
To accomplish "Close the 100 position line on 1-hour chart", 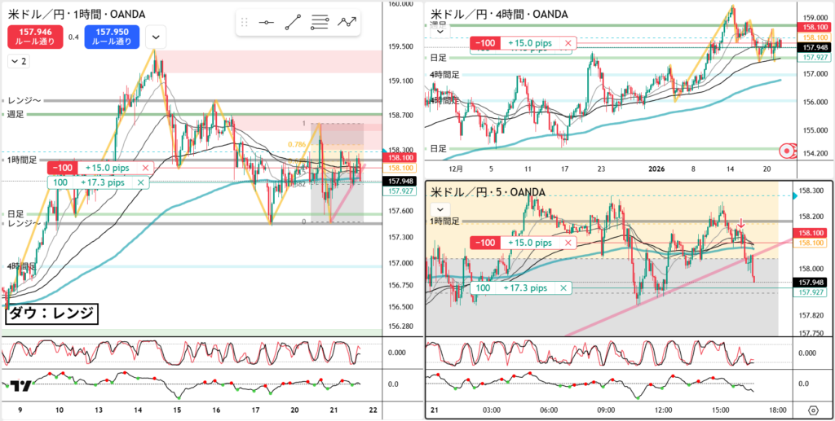I will tap(140, 183).
